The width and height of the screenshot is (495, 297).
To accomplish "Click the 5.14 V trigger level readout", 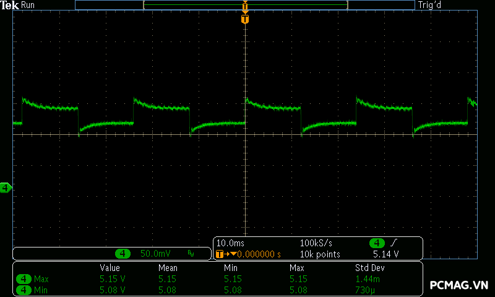I will pyautogui.click(x=385, y=254).
